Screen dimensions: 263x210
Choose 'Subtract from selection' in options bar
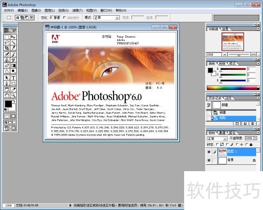pos(27,17)
